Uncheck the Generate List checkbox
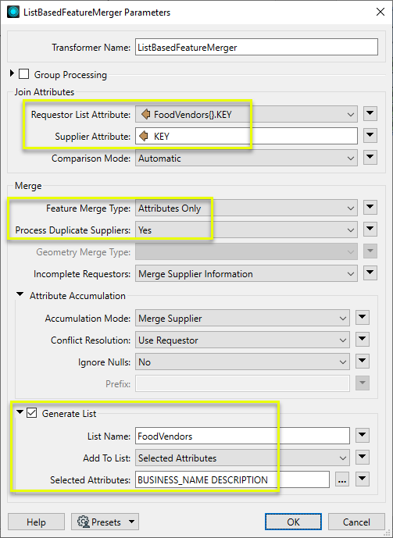 pyautogui.click(x=31, y=413)
